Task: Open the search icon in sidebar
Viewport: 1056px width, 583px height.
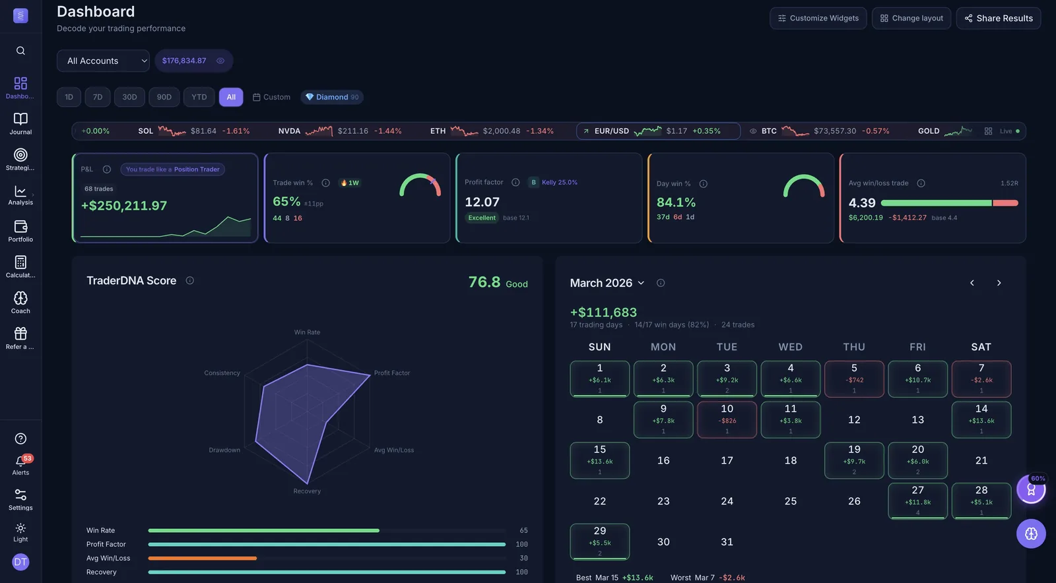Action: click(20, 51)
